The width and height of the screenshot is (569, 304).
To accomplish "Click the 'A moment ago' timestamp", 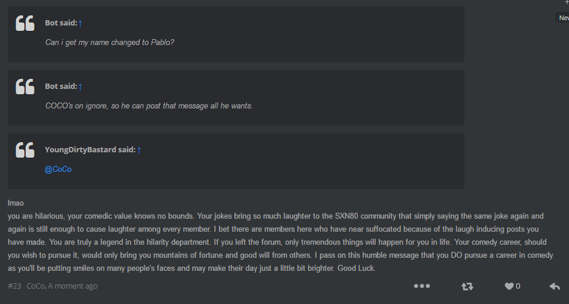I will [73, 286].
